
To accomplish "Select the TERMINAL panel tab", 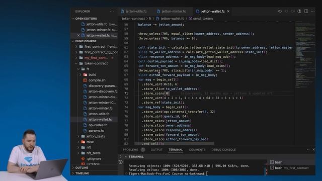I will pos(176,150).
